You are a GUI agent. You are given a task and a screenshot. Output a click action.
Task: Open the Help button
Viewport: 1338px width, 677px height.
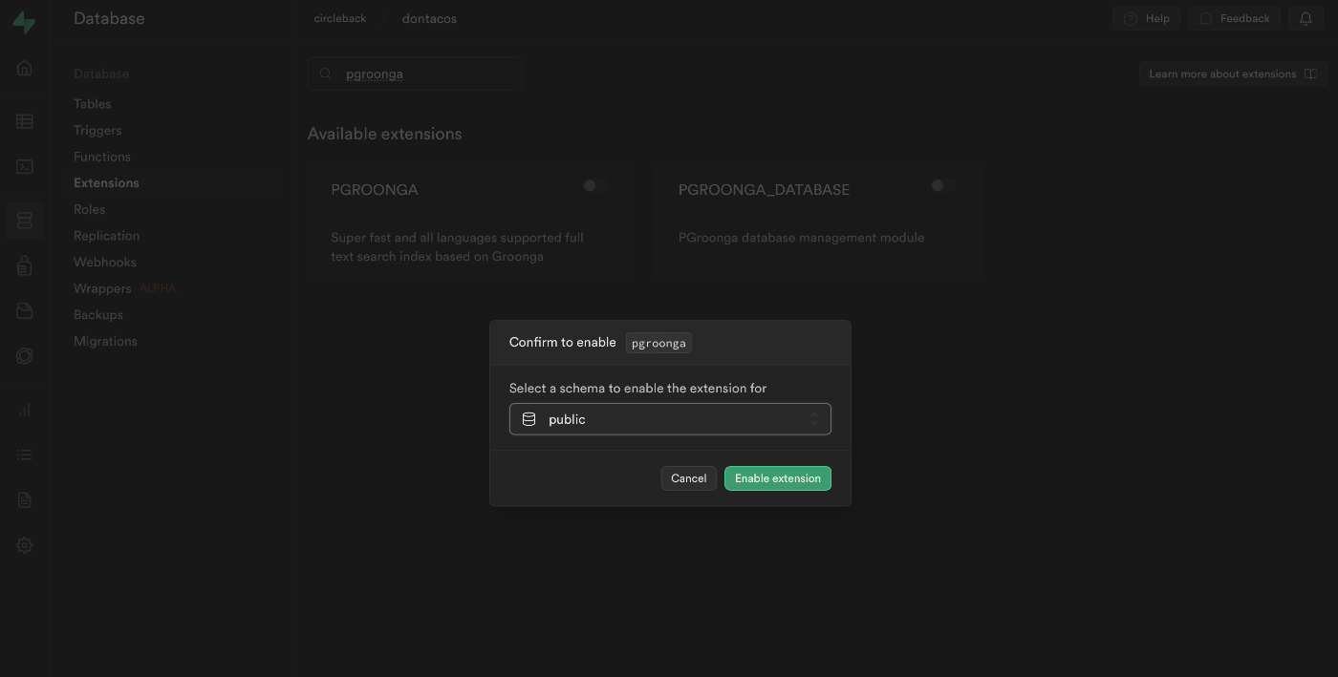click(x=1146, y=18)
